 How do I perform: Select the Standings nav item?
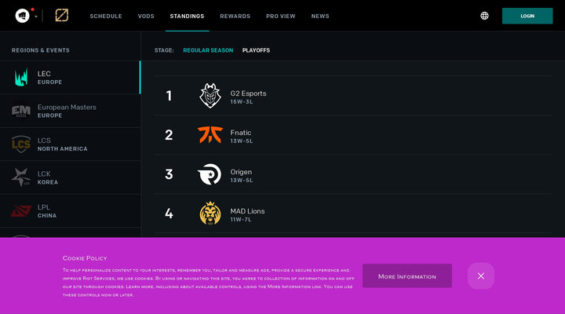click(187, 16)
